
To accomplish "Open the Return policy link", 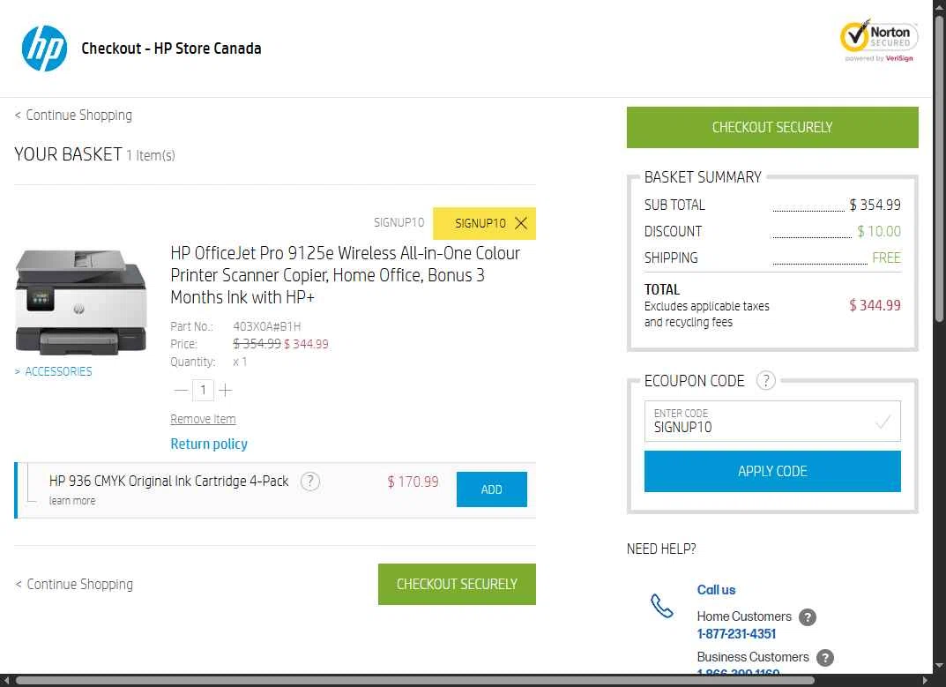I will (x=209, y=444).
